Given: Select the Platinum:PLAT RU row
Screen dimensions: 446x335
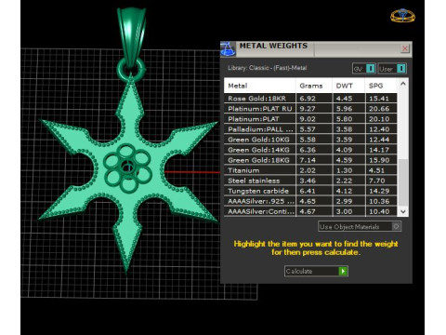Looking at the screenshot, I should (x=310, y=109).
